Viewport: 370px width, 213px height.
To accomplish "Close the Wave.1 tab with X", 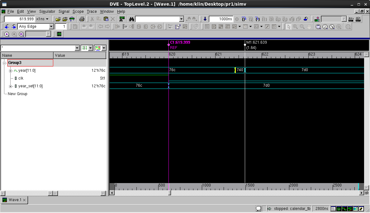I will point(24,200).
